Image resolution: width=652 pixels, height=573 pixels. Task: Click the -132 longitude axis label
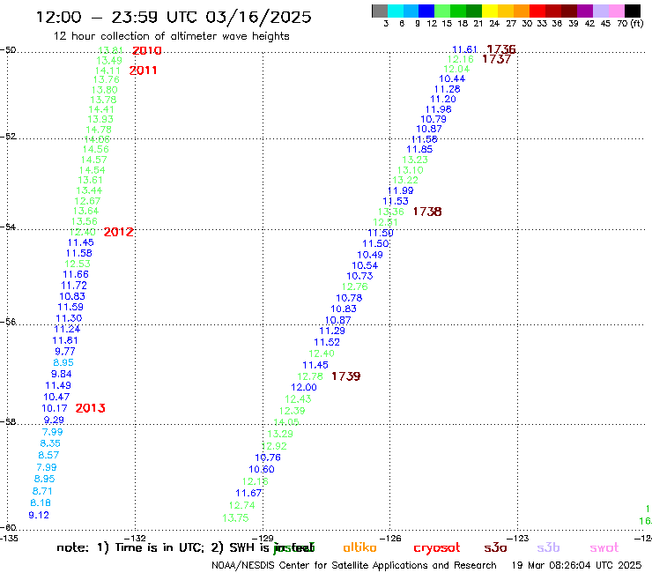pos(136,538)
